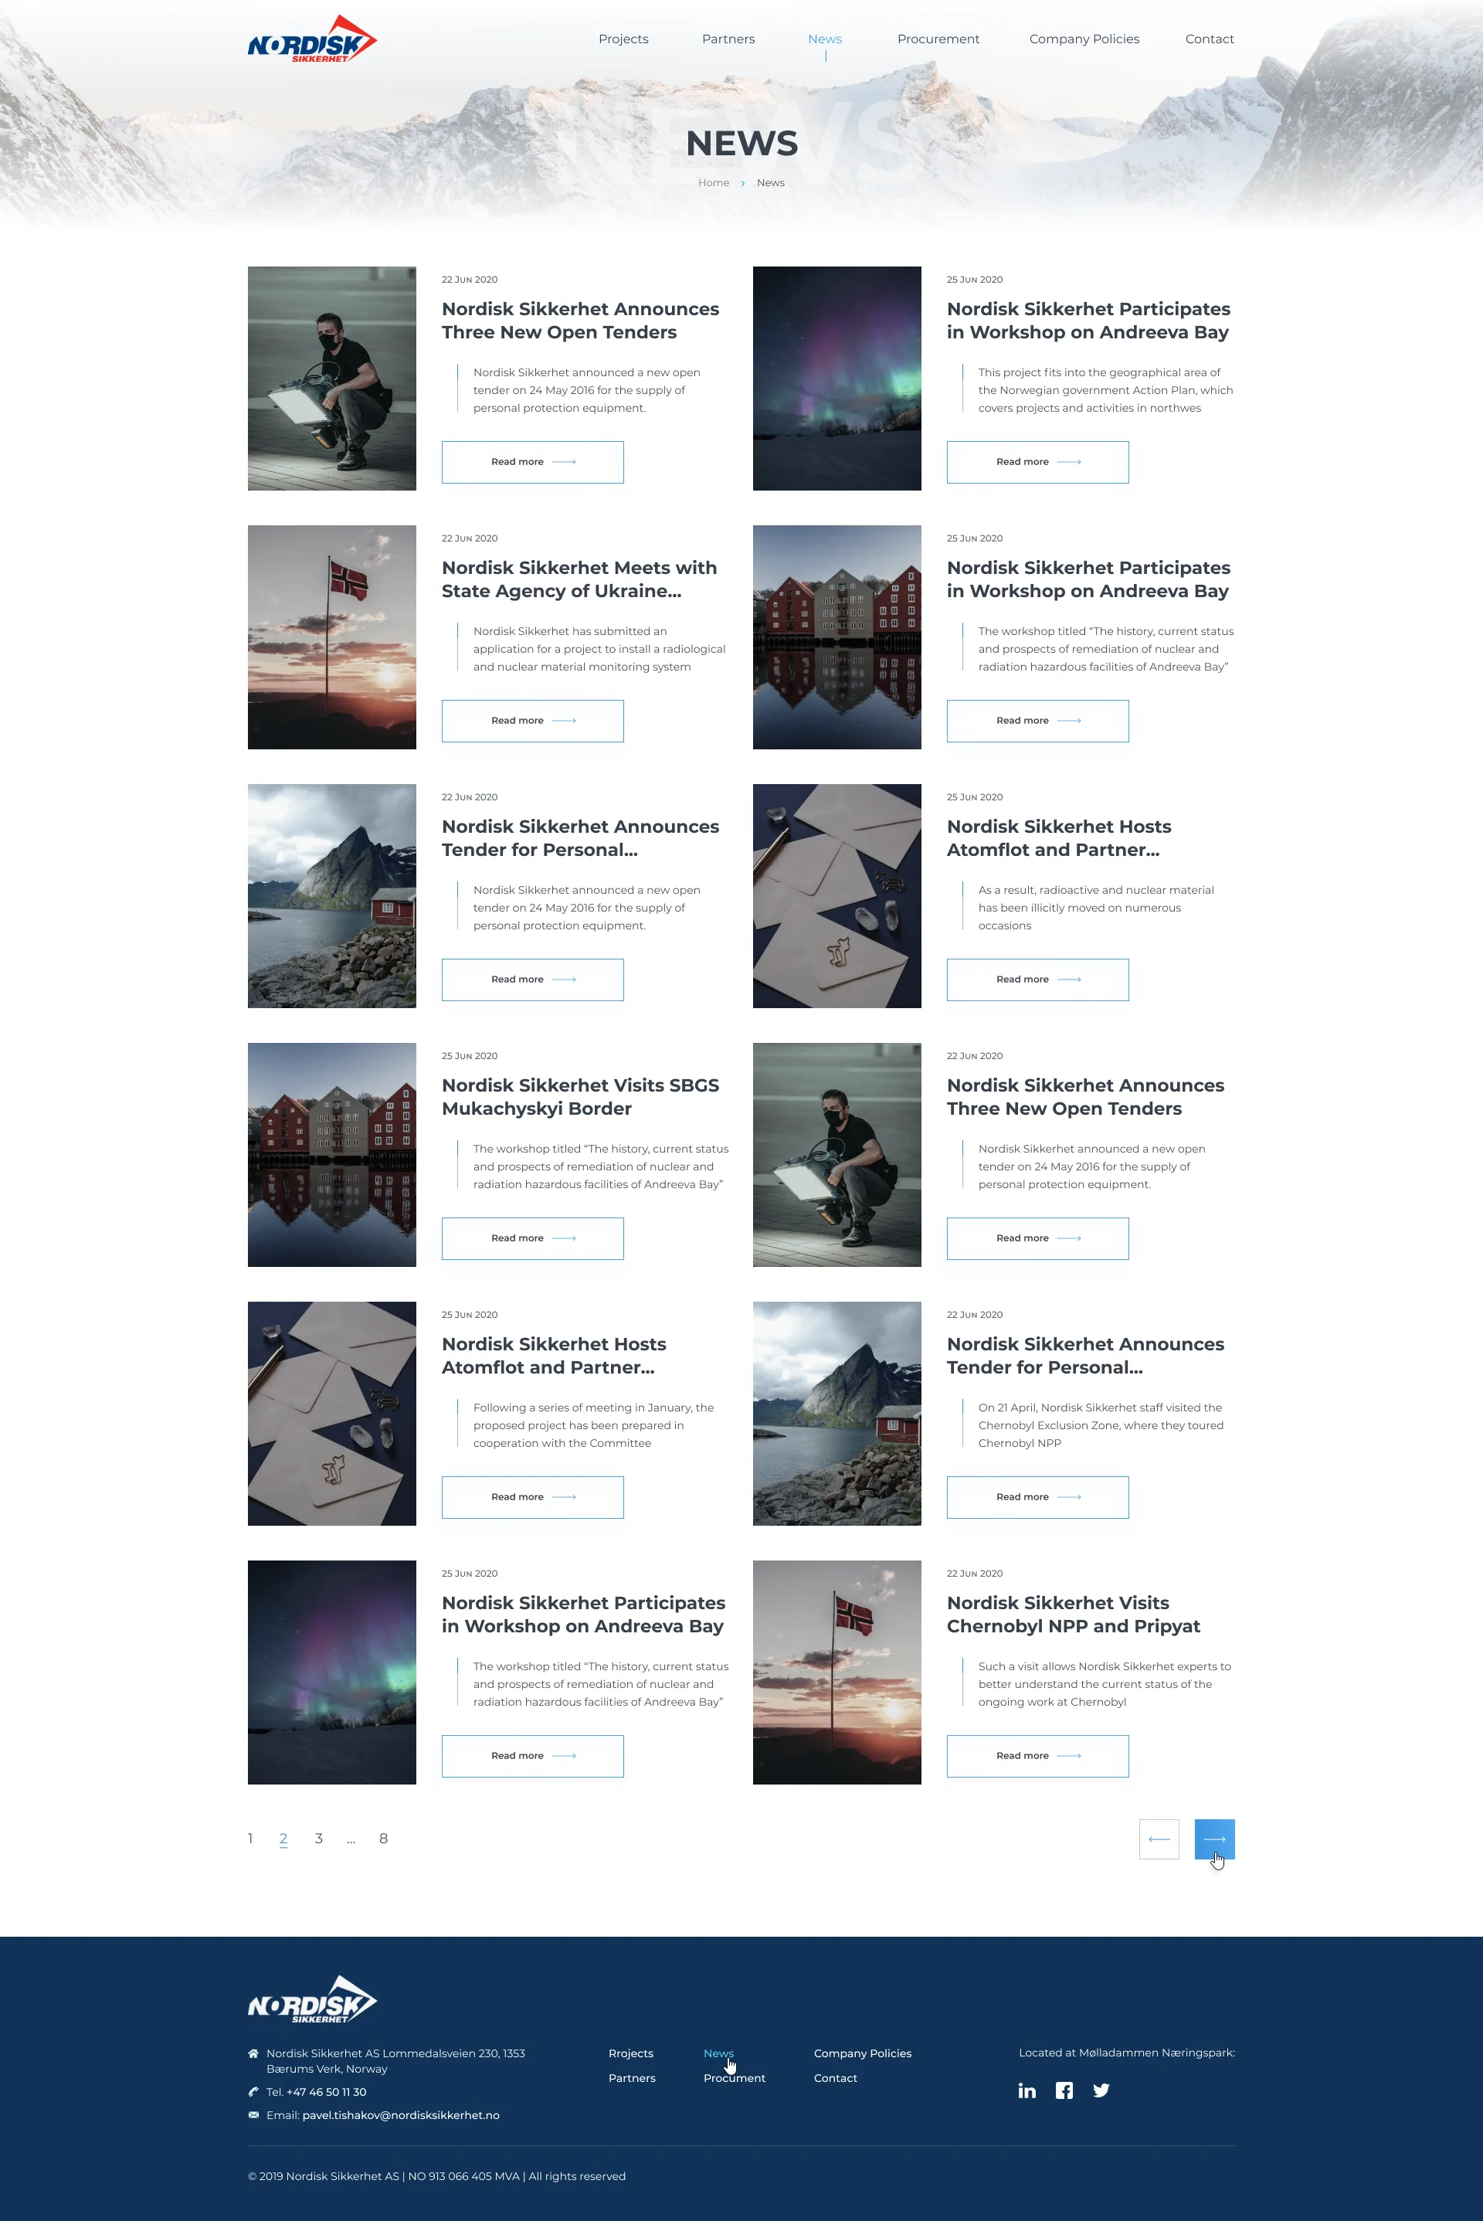Click Read more under 'On 21 April' excerpt

point(1037,1496)
